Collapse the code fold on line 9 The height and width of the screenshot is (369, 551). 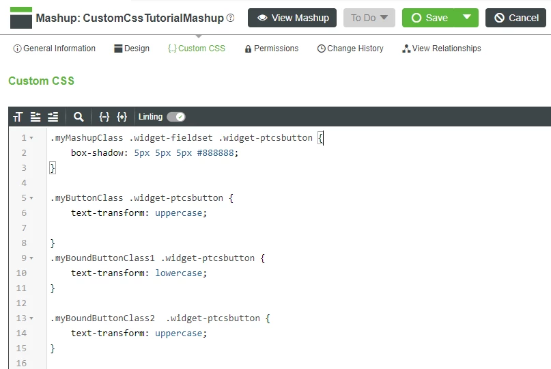click(31, 258)
